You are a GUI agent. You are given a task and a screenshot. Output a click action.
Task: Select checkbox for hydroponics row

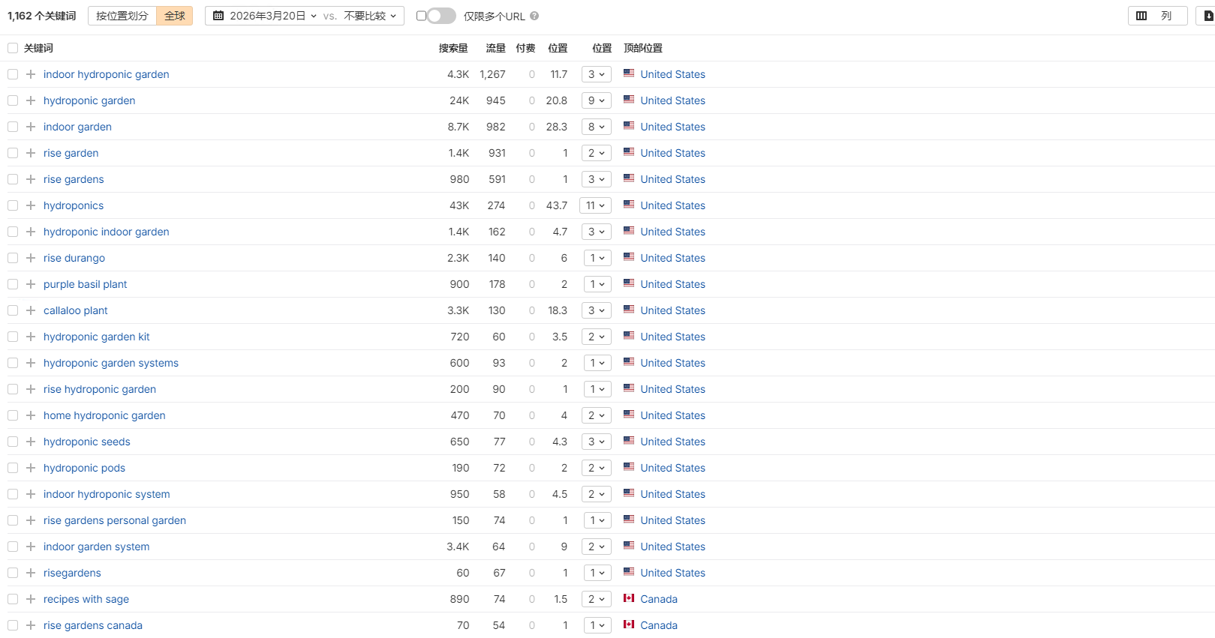[x=13, y=205]
